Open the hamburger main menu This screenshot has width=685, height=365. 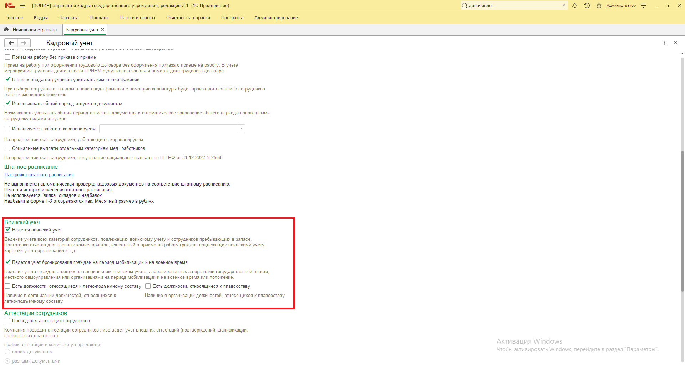click(x=22, y=5)
